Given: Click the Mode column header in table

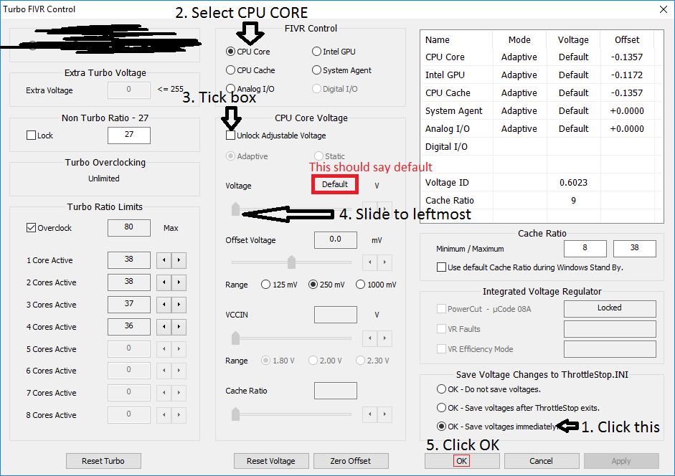Looking at the screenshot, I should pos(519,39).
